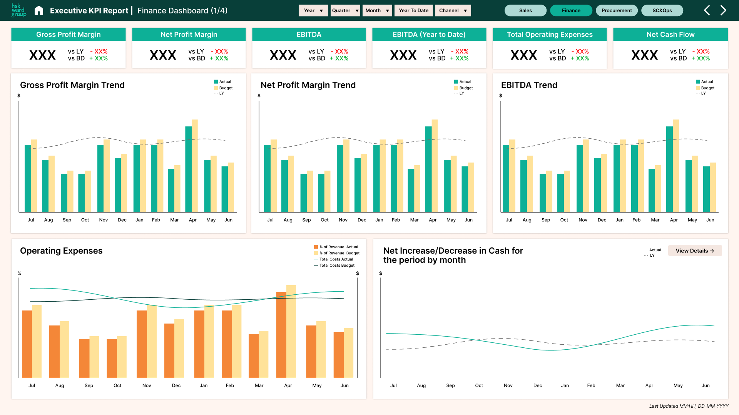Click the EBITDA (Year to Date) card header
739x415 pixels.
click(429, 35)
